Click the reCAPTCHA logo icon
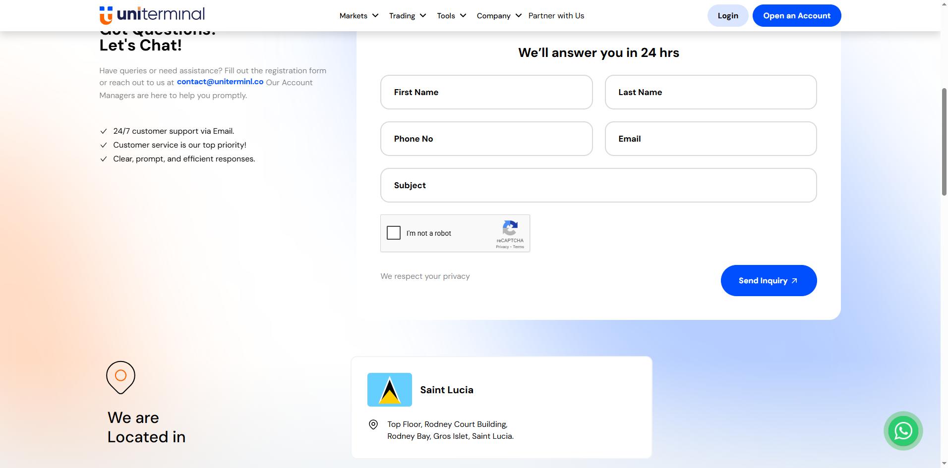 (x=510, y=228)
